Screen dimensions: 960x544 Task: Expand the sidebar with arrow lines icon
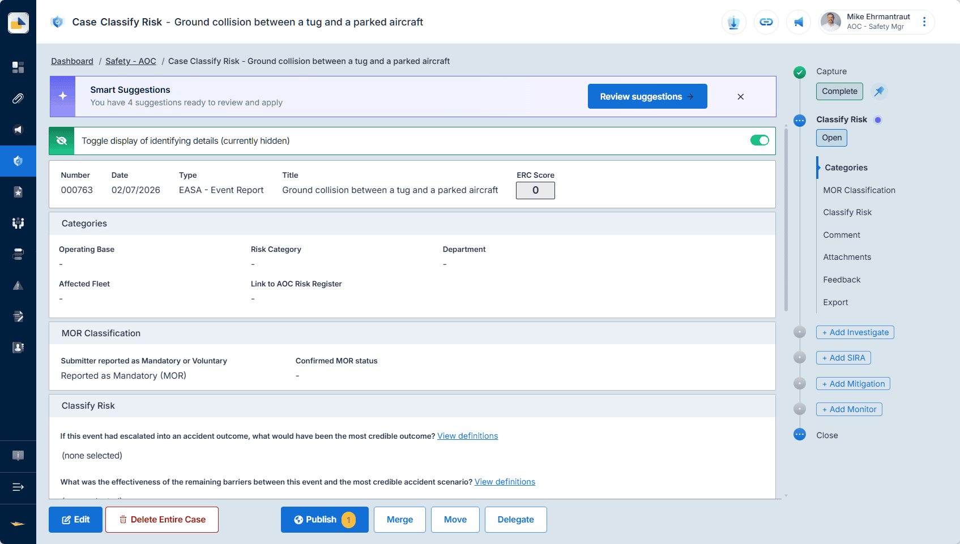(x=18, y=487)
